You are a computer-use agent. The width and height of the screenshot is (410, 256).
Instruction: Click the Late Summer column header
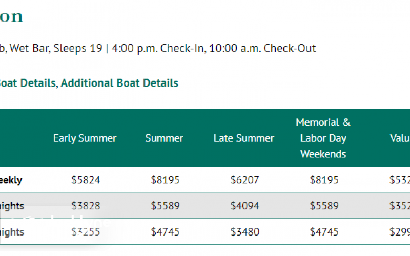tap(243, 138)
